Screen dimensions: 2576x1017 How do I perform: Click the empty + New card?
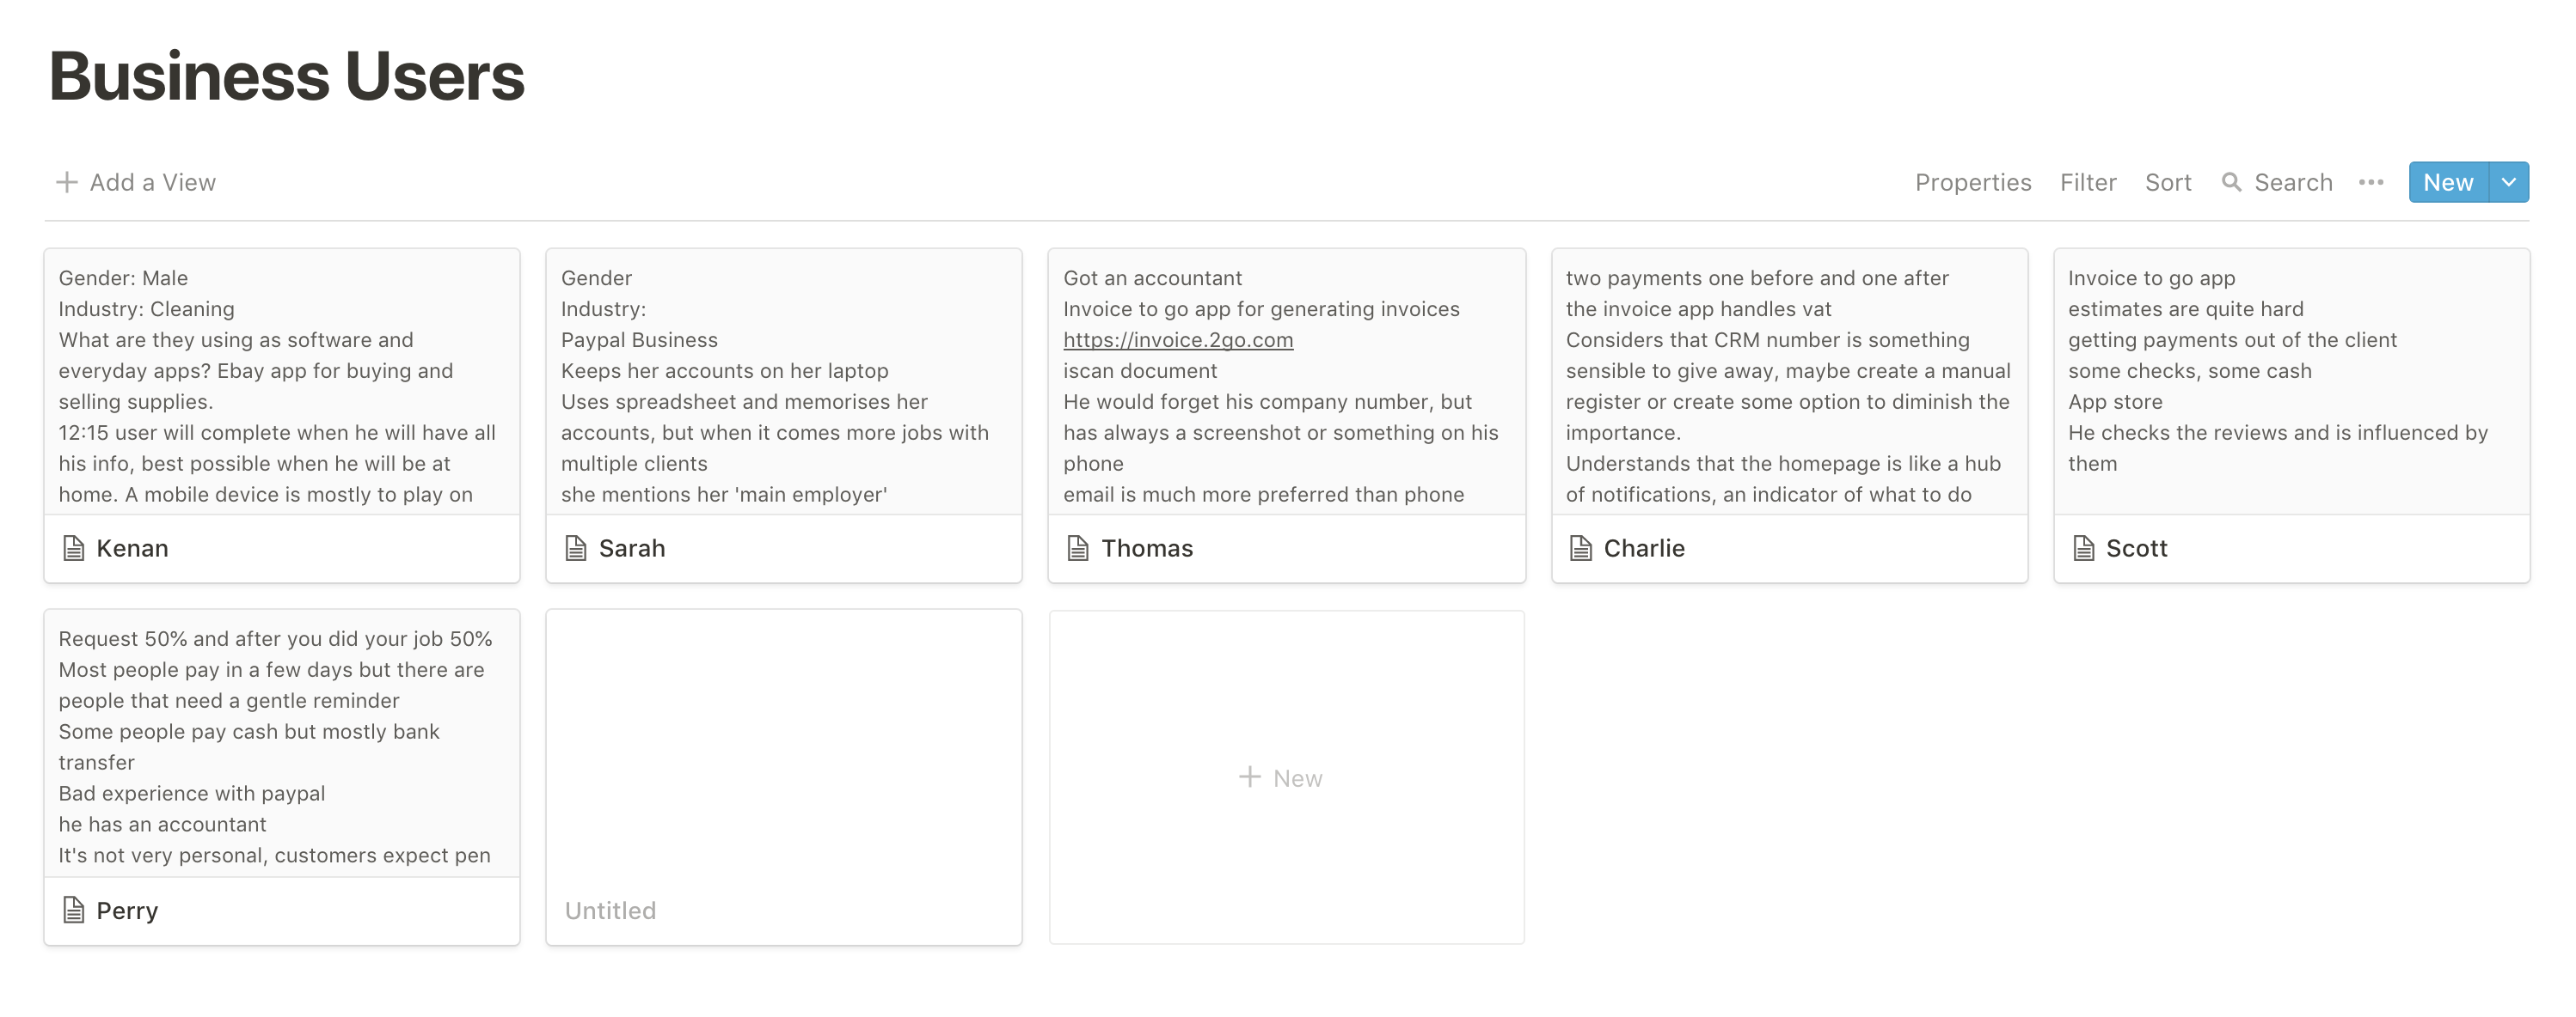coord(1287,777)
